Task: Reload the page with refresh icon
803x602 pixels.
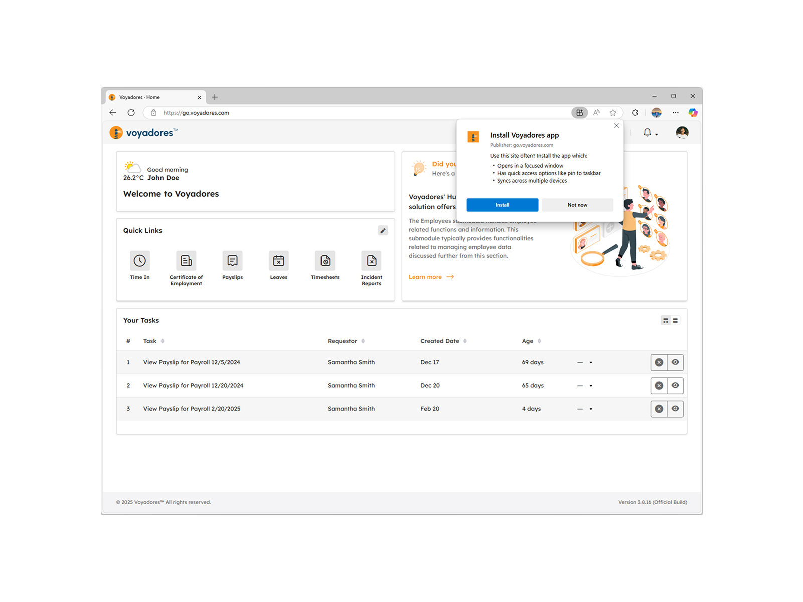Action: pos(131,113)
